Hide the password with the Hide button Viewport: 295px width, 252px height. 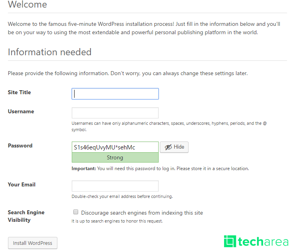point(174,147)
